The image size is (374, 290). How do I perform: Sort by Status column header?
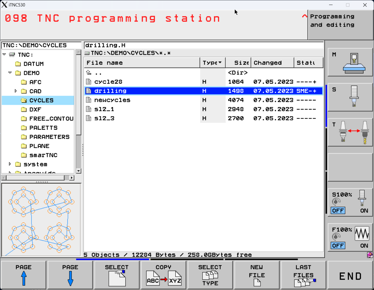pyautogui.click(x=309, y=63)
